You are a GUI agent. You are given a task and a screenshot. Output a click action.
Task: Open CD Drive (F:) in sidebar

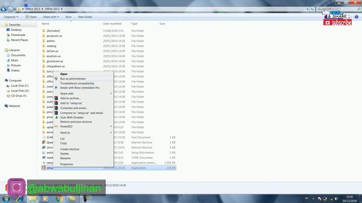19,96
